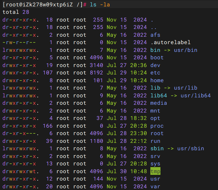Click the 'sys' directory name

155,164
